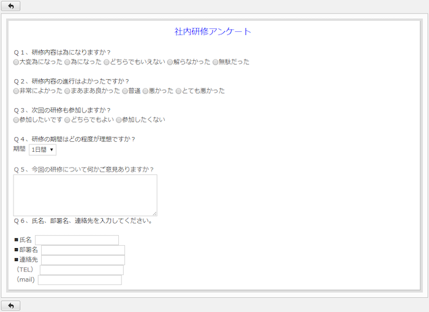Choose どちらでもいえない for Q1
Image resolution: width=429 pixels, height=312 pixels.
coord(107,62)
